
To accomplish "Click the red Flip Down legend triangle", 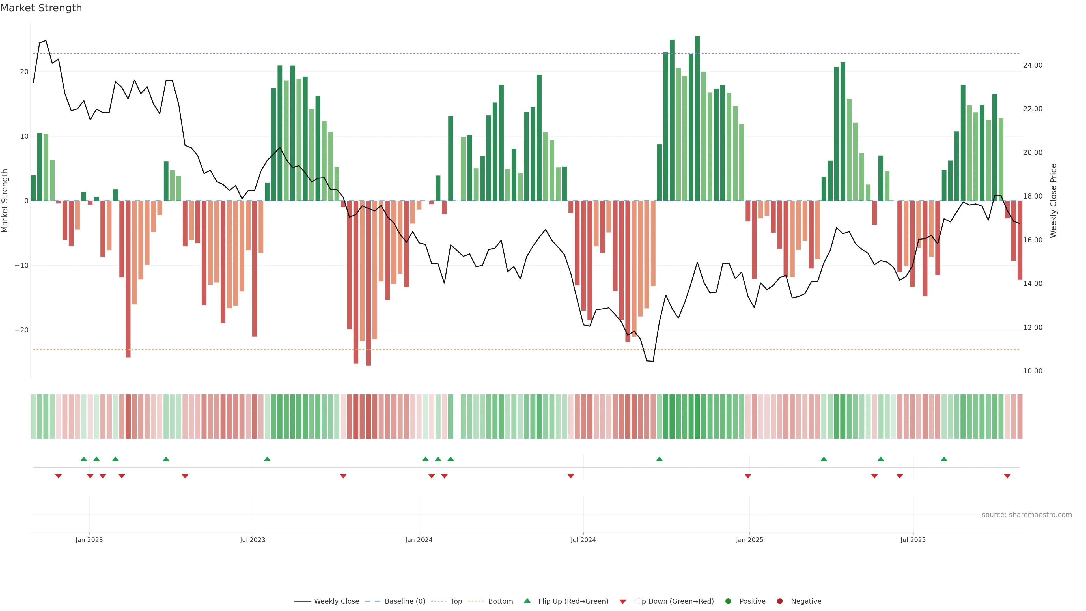I will point(623,601).
